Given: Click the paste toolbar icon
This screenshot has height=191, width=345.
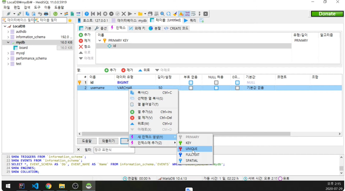Looking at the screenshot, I should 33,14.
